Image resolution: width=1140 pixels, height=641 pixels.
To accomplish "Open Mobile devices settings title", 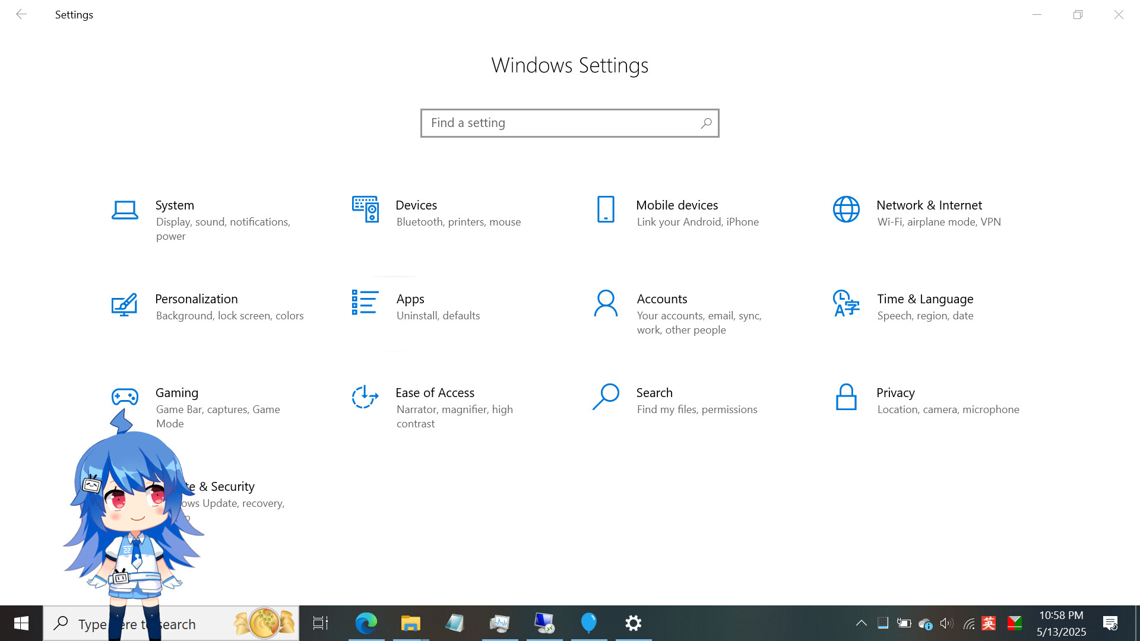I will click(x=677, y=205).
